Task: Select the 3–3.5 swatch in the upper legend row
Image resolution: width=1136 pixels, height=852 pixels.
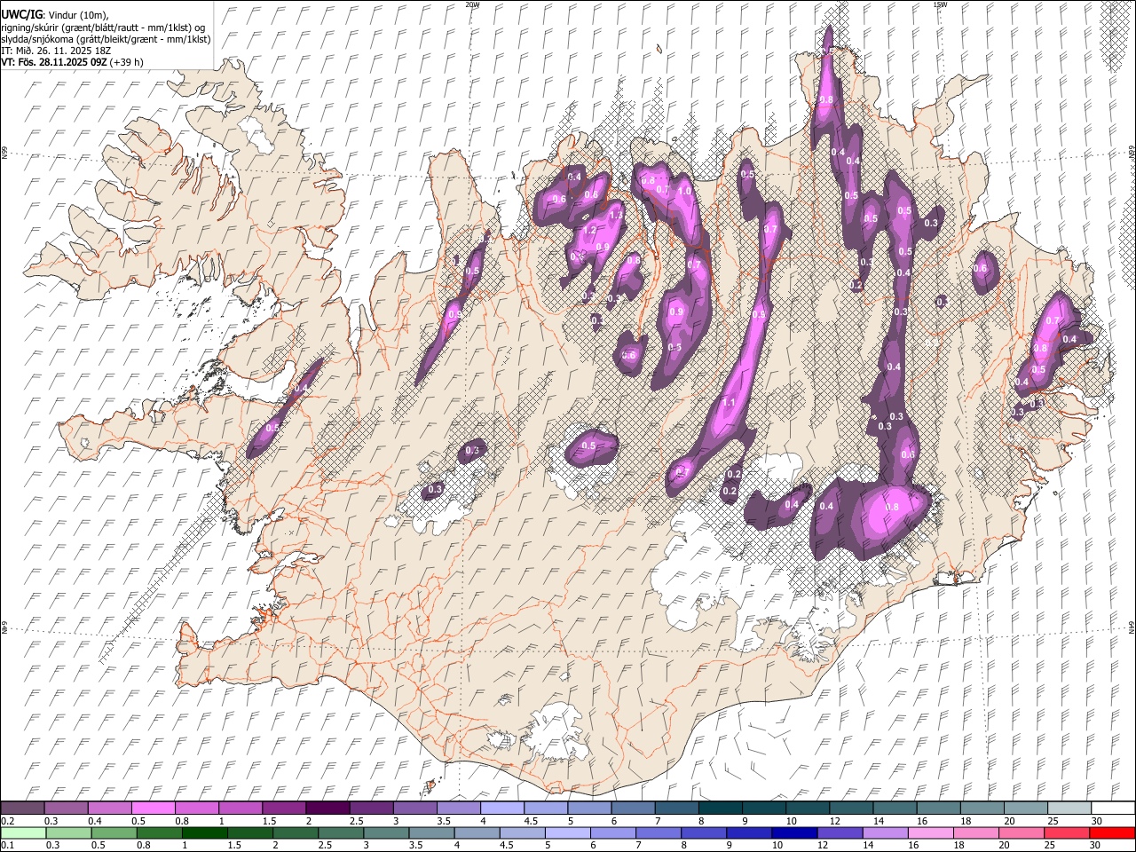Action: pyautogui.click(x=415, y=808)
